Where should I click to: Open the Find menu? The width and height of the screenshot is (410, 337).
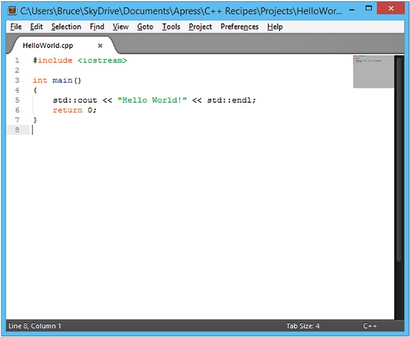point(97,27)
